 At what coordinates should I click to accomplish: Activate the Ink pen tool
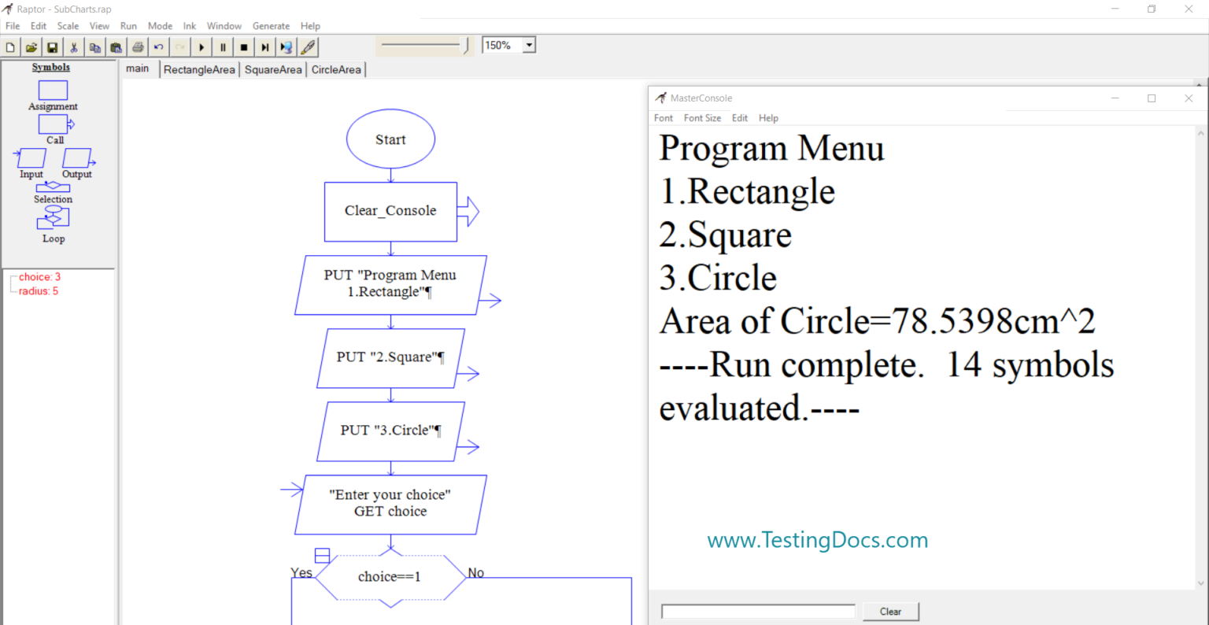click(x=308, y=46)
